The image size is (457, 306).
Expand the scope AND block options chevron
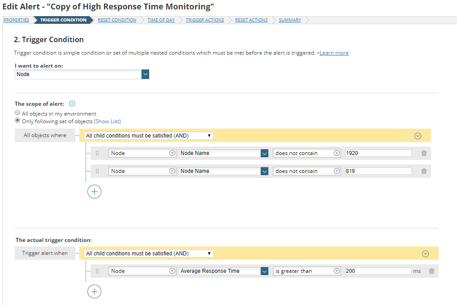pyautogui.click(x=418, y=136)
